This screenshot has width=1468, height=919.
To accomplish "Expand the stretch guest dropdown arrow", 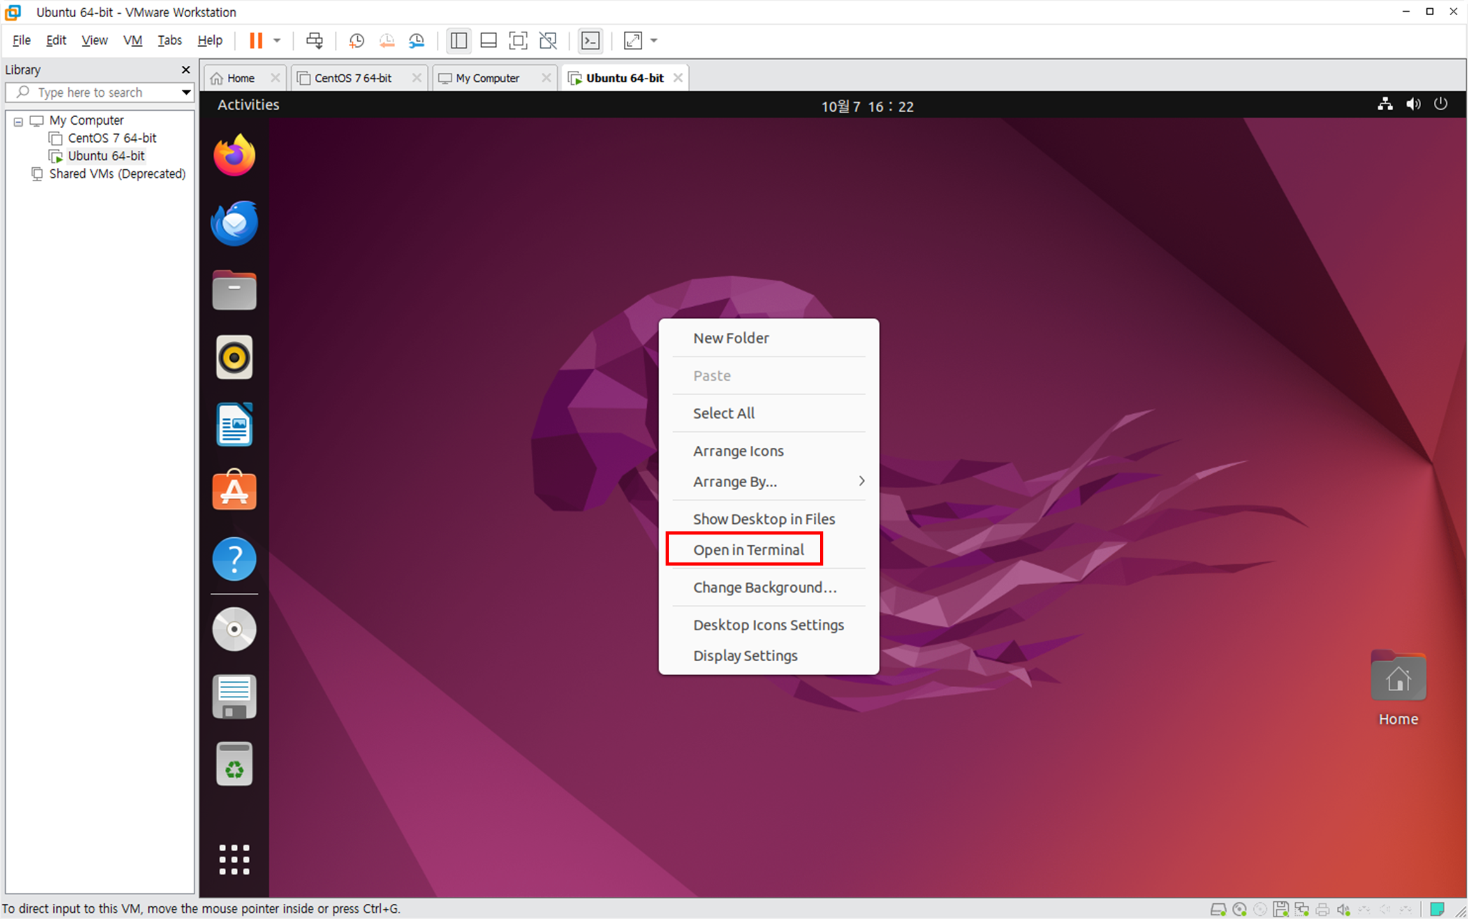I will [654, 41].
